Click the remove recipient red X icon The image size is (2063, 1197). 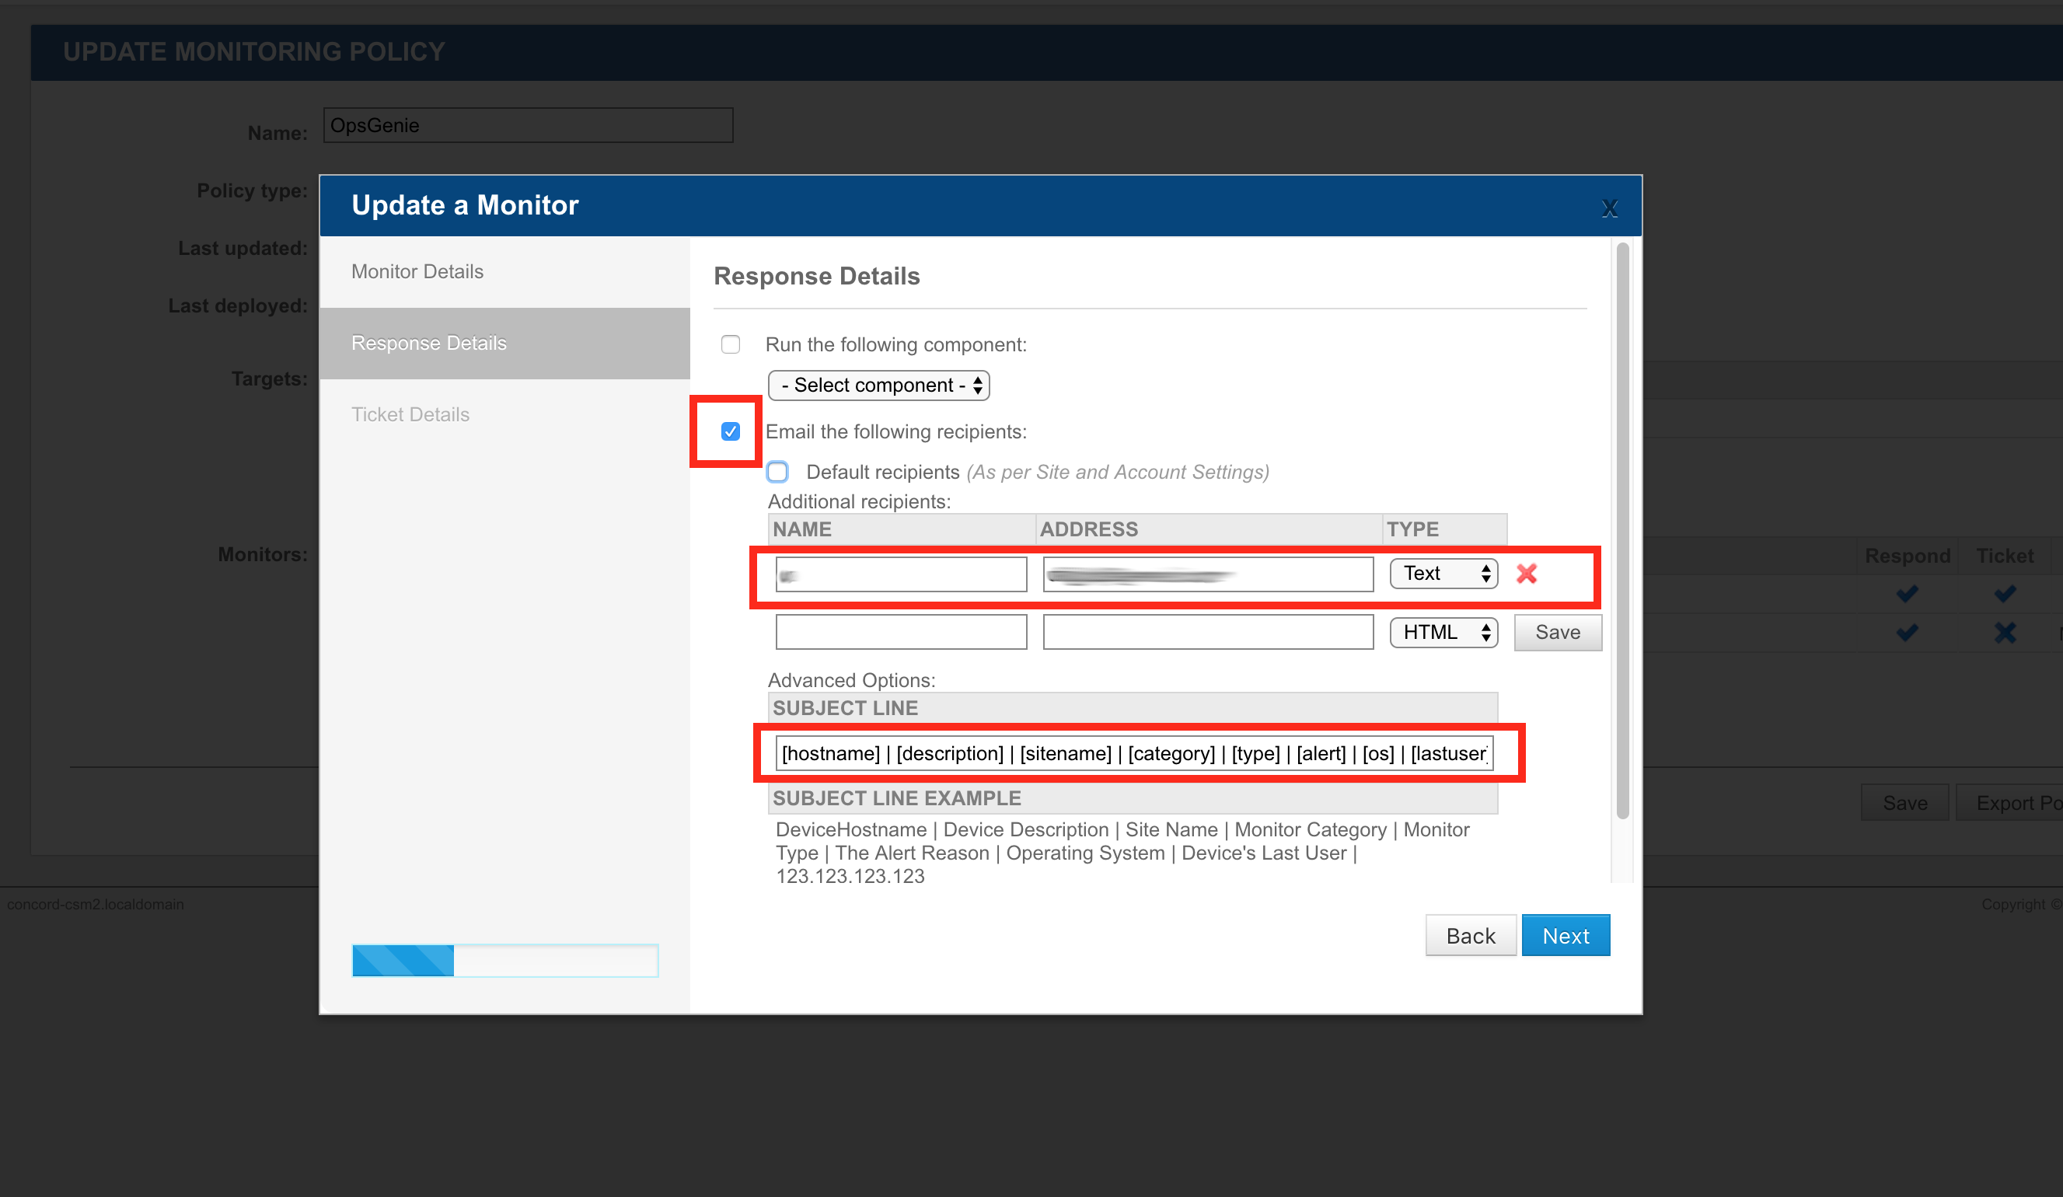1527,573
